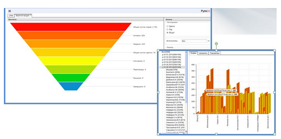This screenshot has height=139, width=281.
Task: Switch to the CRM tab
Action: [x=11, y=16]
